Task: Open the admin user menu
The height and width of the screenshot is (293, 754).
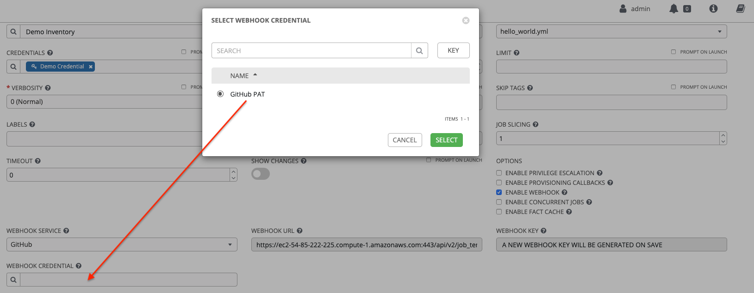Action: [x=635, y=9]
